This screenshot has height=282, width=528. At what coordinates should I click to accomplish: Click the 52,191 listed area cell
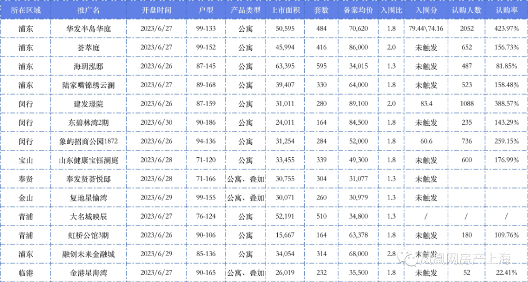pyautogui.click(x=285, y=217)
